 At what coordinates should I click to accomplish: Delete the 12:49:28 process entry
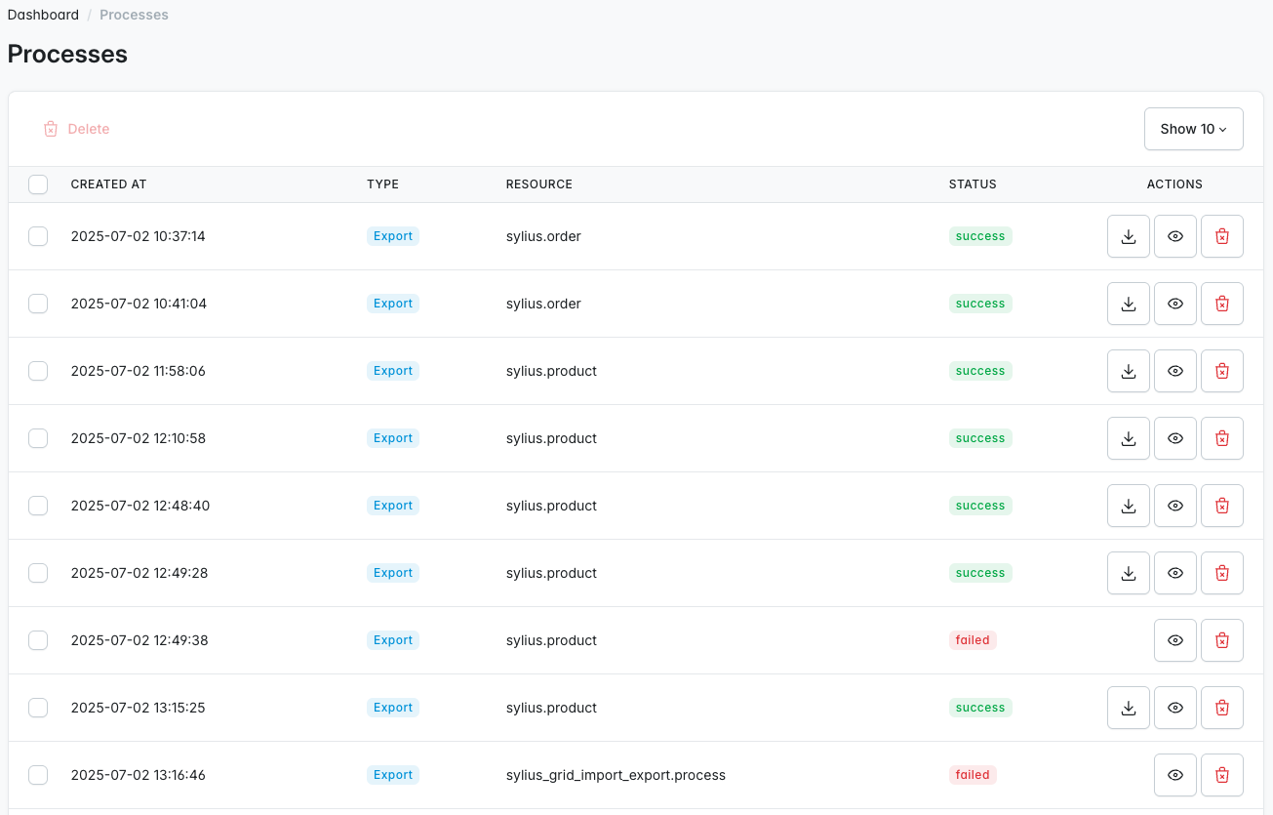[1222, 573]
